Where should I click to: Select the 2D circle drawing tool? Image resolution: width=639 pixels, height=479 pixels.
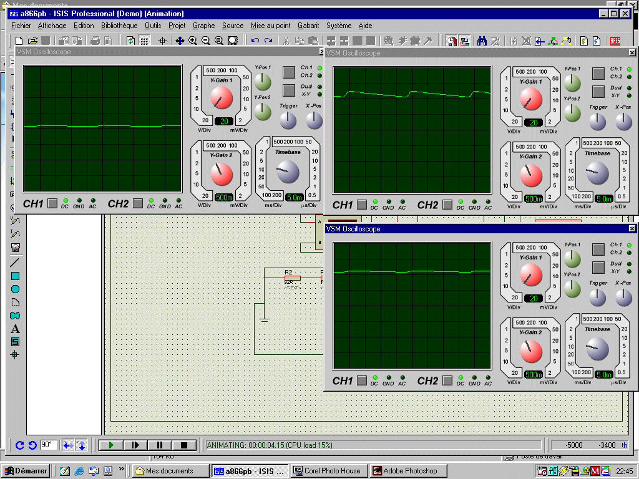pos(16,289)
